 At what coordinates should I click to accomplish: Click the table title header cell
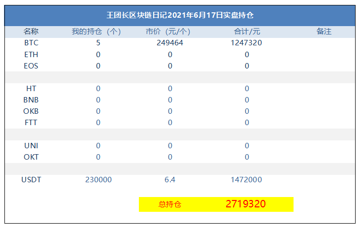point(180,15)
